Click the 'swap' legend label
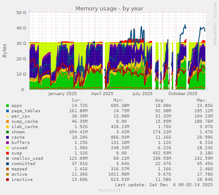The image size is (219, 195). (17, 153)
